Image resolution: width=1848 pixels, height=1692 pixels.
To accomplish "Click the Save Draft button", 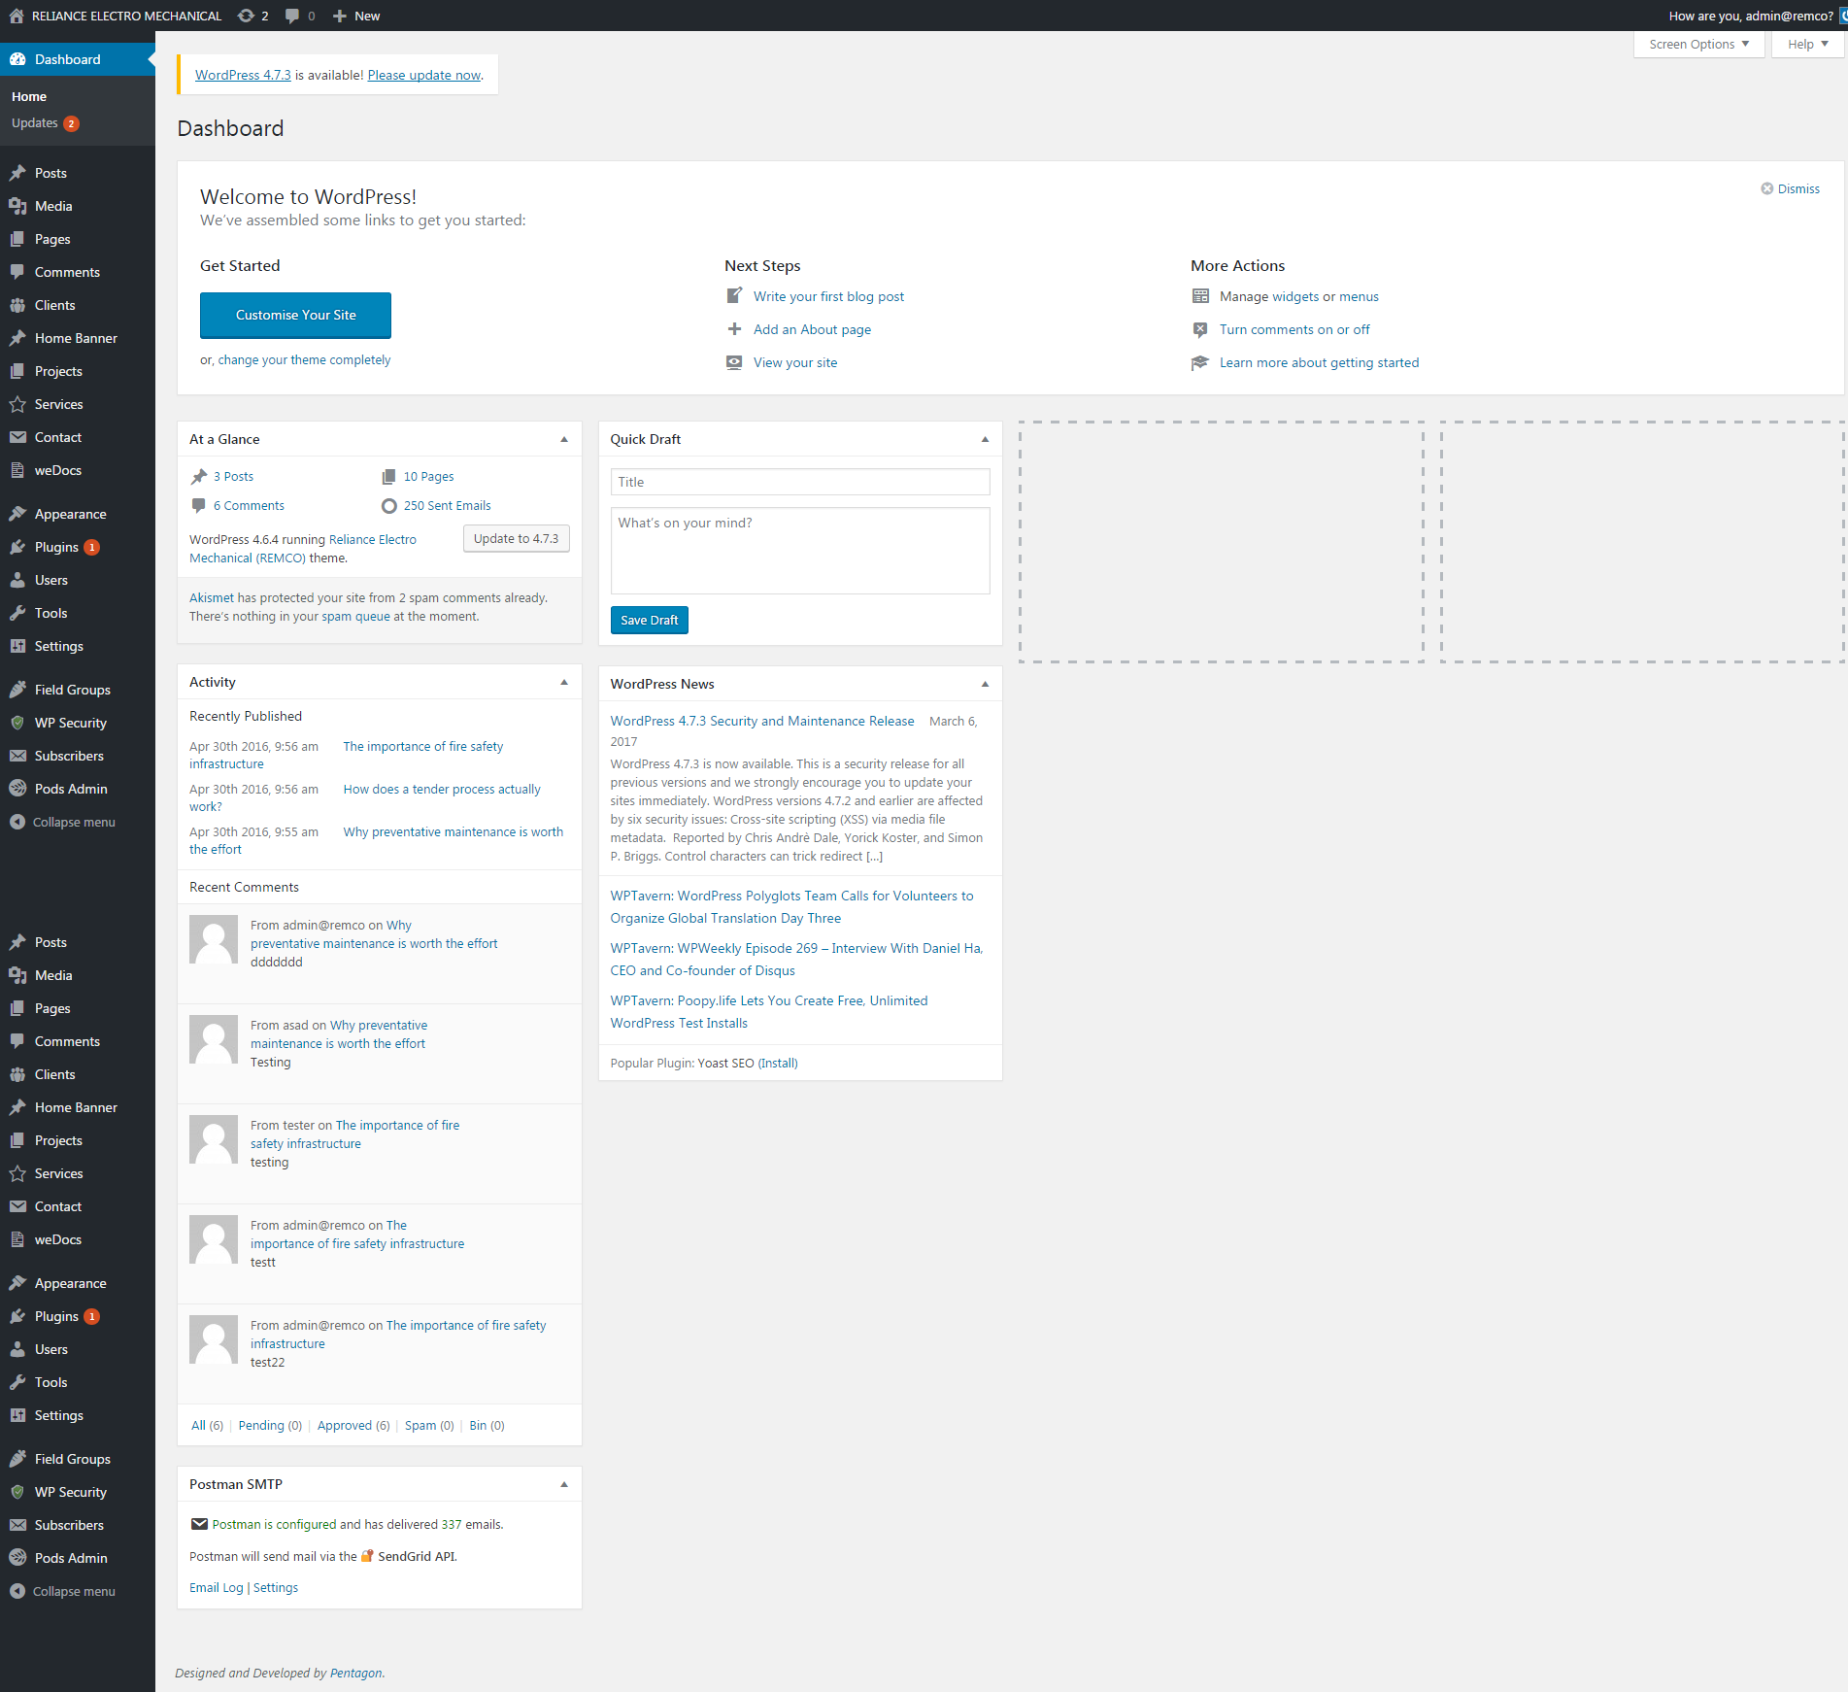I will (x=649, y=620).
